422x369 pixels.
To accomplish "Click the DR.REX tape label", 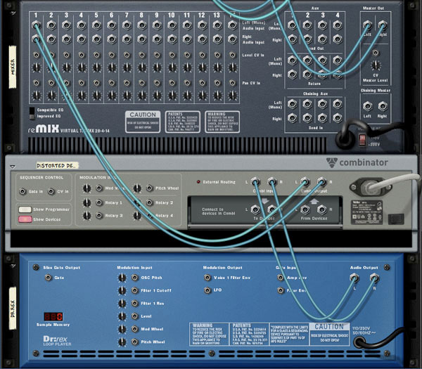I will pos(13,309).
